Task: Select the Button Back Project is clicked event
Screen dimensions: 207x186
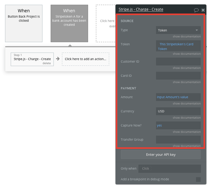Action: point(24,24)
